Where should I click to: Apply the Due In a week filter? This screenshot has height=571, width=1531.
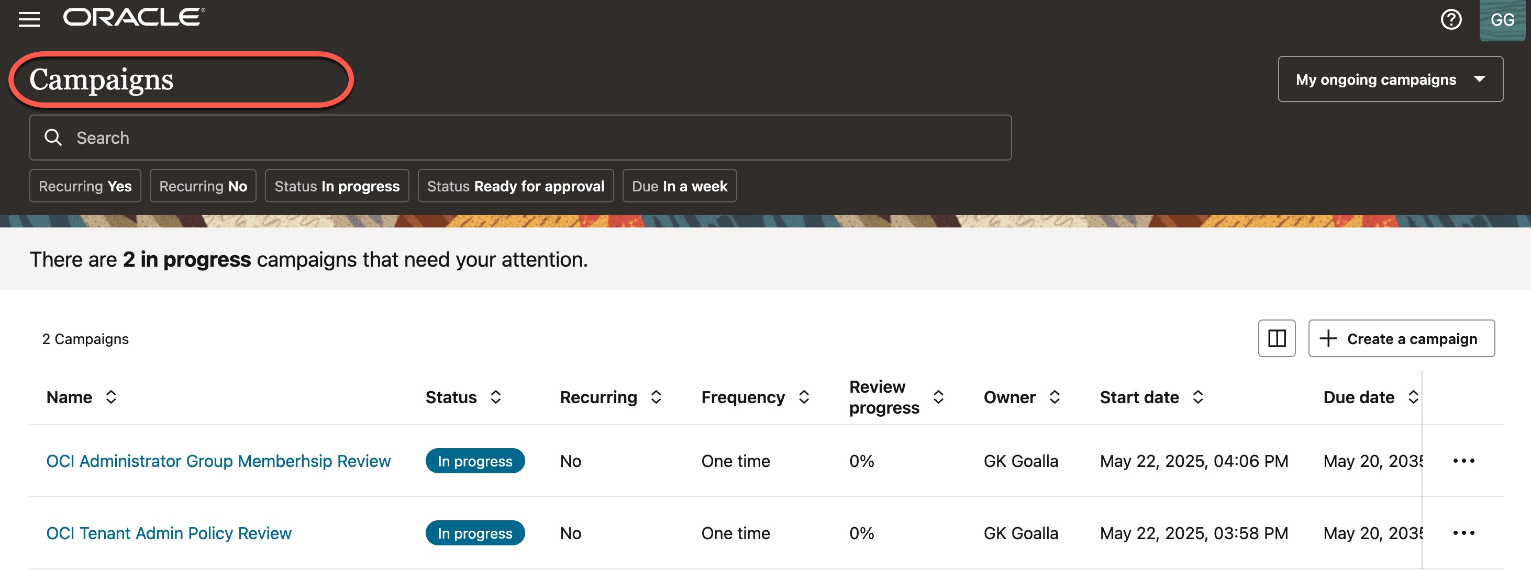[x=679, y=186]
